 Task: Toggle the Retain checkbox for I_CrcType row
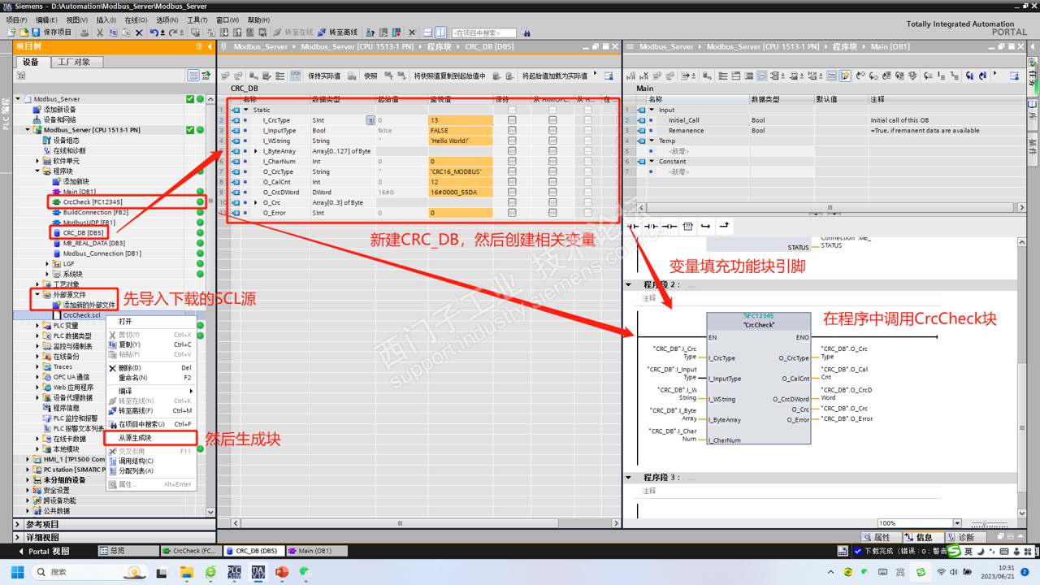512,120
